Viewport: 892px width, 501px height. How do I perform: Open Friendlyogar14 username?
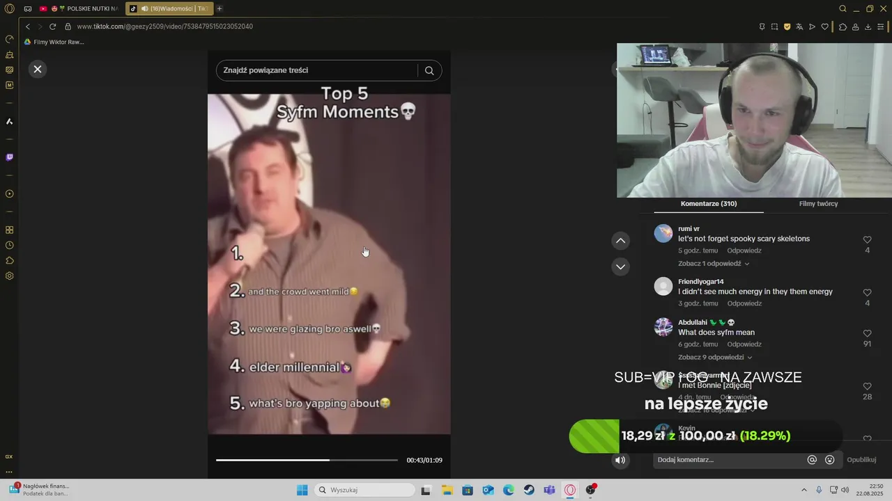[x=700, y=282]
